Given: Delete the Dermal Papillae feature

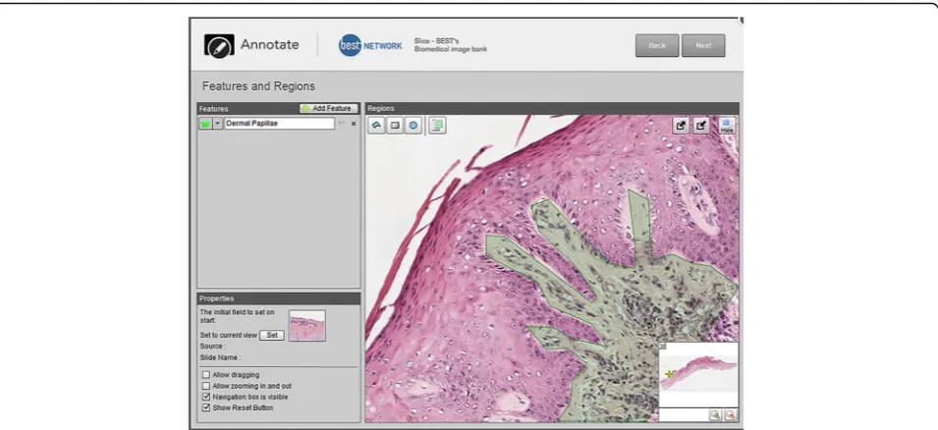Looking at the screenshot, I should point(354,124).
